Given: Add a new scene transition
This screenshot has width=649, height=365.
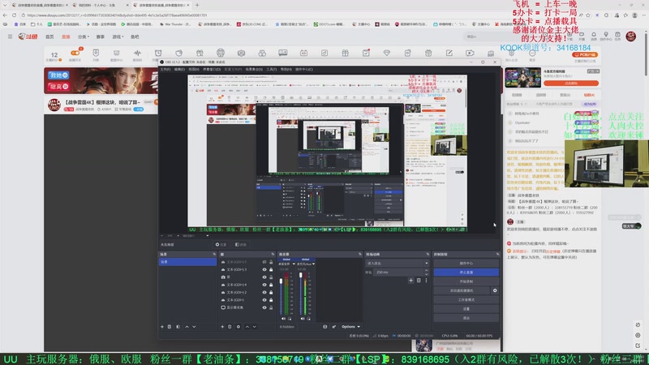Looking at the screenshot, I should click(411, 280).
